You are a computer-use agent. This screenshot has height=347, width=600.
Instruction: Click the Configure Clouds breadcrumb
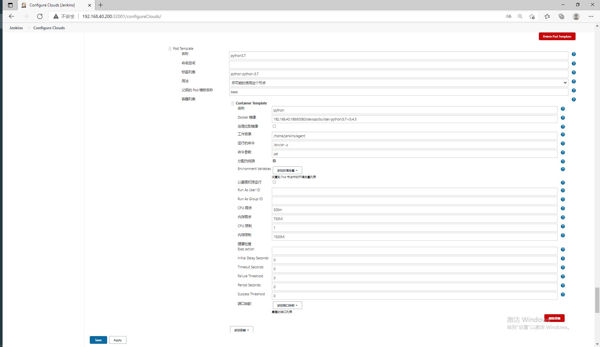49,28
